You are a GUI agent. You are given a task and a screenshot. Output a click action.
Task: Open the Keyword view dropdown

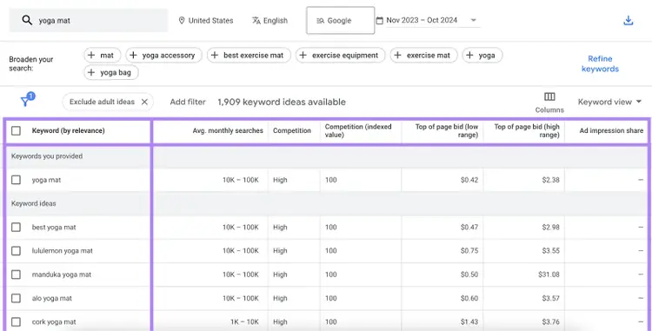[x=609, y=102]
